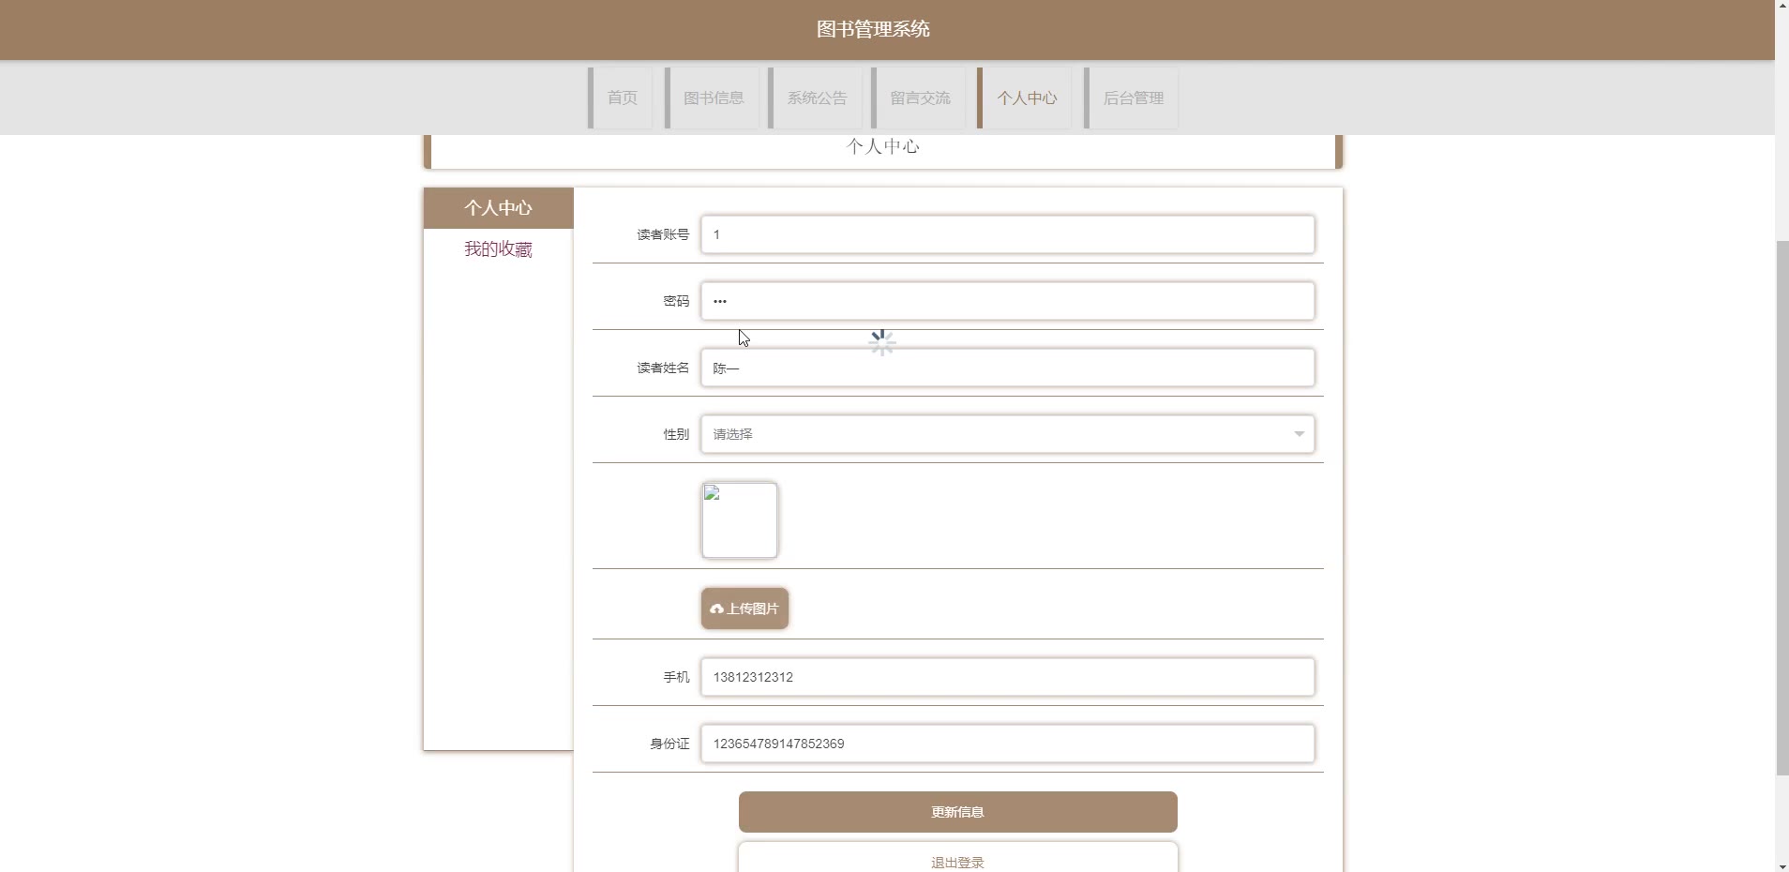1789x872 pixels.
Task: Focus the 读者账号 input field
Action: pyautogui.click(x=1008, y=234)
